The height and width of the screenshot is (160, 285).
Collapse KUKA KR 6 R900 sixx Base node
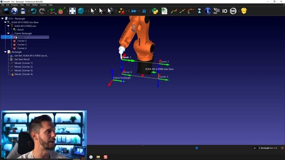(x=5, y=22)
